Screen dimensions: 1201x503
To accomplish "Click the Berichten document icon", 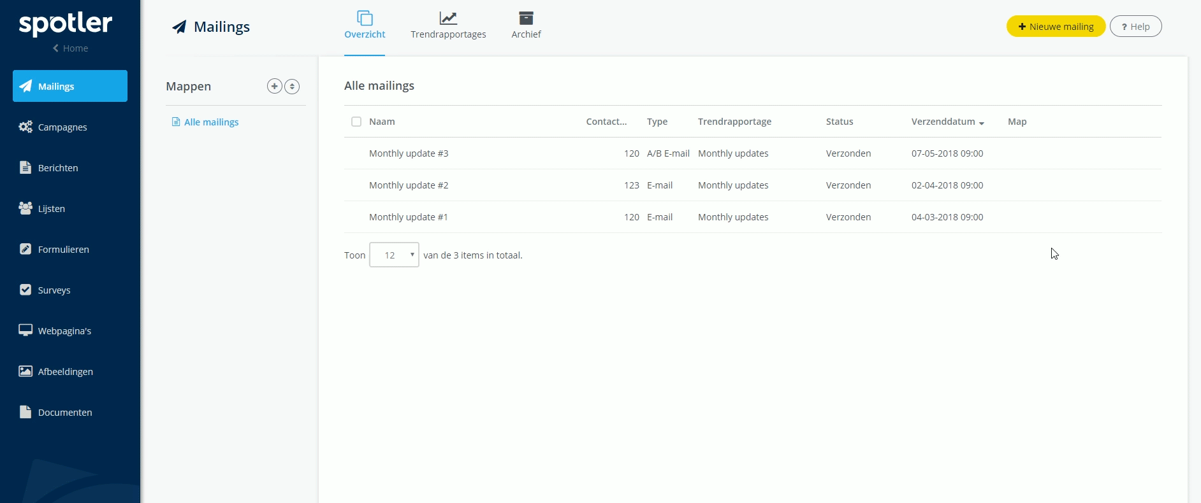I will click(25, 167).
